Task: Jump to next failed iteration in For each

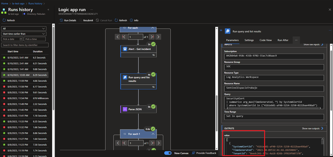Action: [x=151, y=37]
